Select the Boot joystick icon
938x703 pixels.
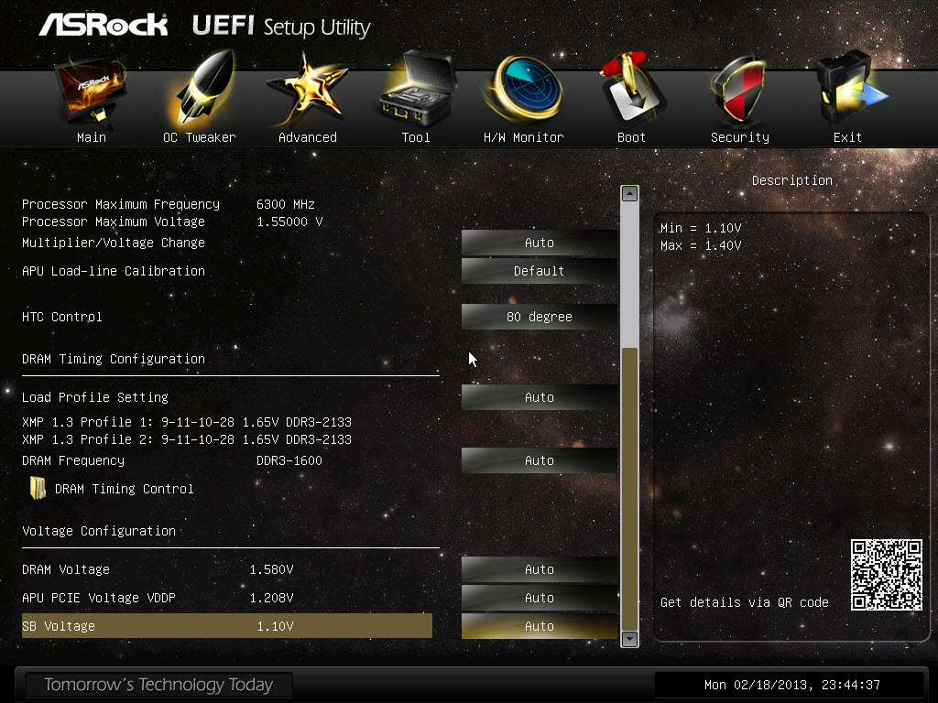coord(632,89)
